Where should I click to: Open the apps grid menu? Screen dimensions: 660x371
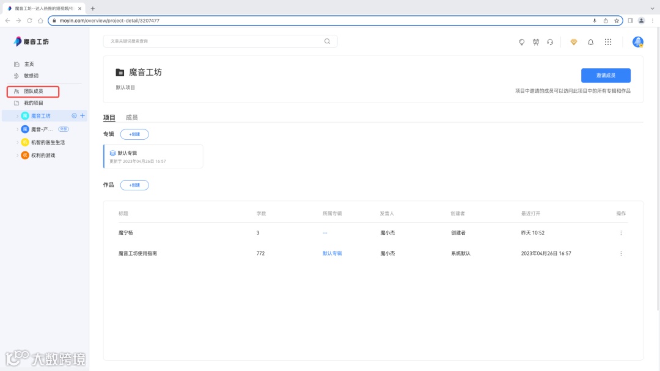(x=608, y=42)
